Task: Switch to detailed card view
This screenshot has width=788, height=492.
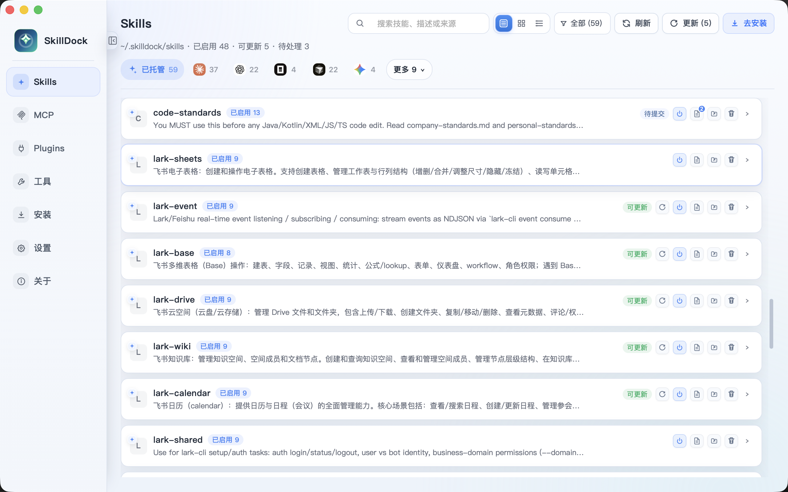Action: pyautogui.click(x=503, y=23)
